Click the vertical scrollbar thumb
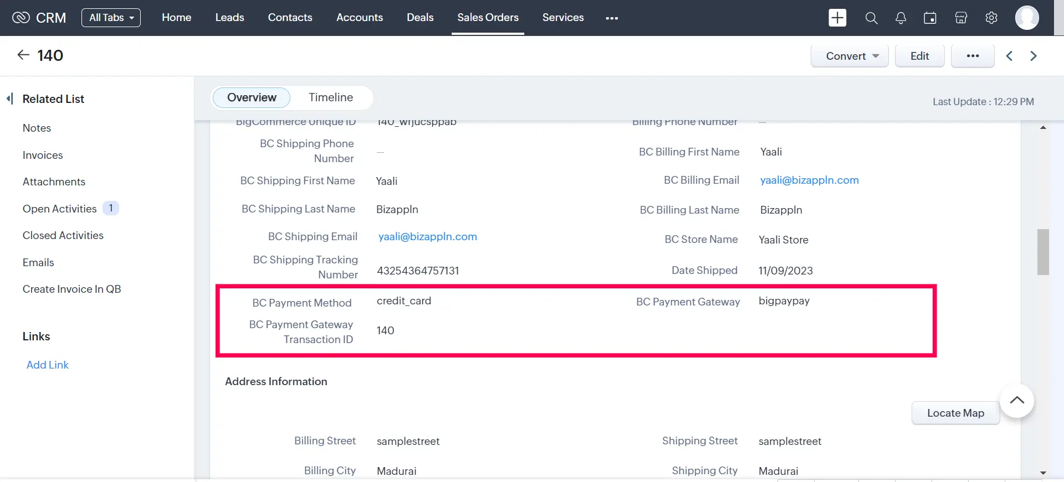 pyautogui.click(x=1043, y=252)
